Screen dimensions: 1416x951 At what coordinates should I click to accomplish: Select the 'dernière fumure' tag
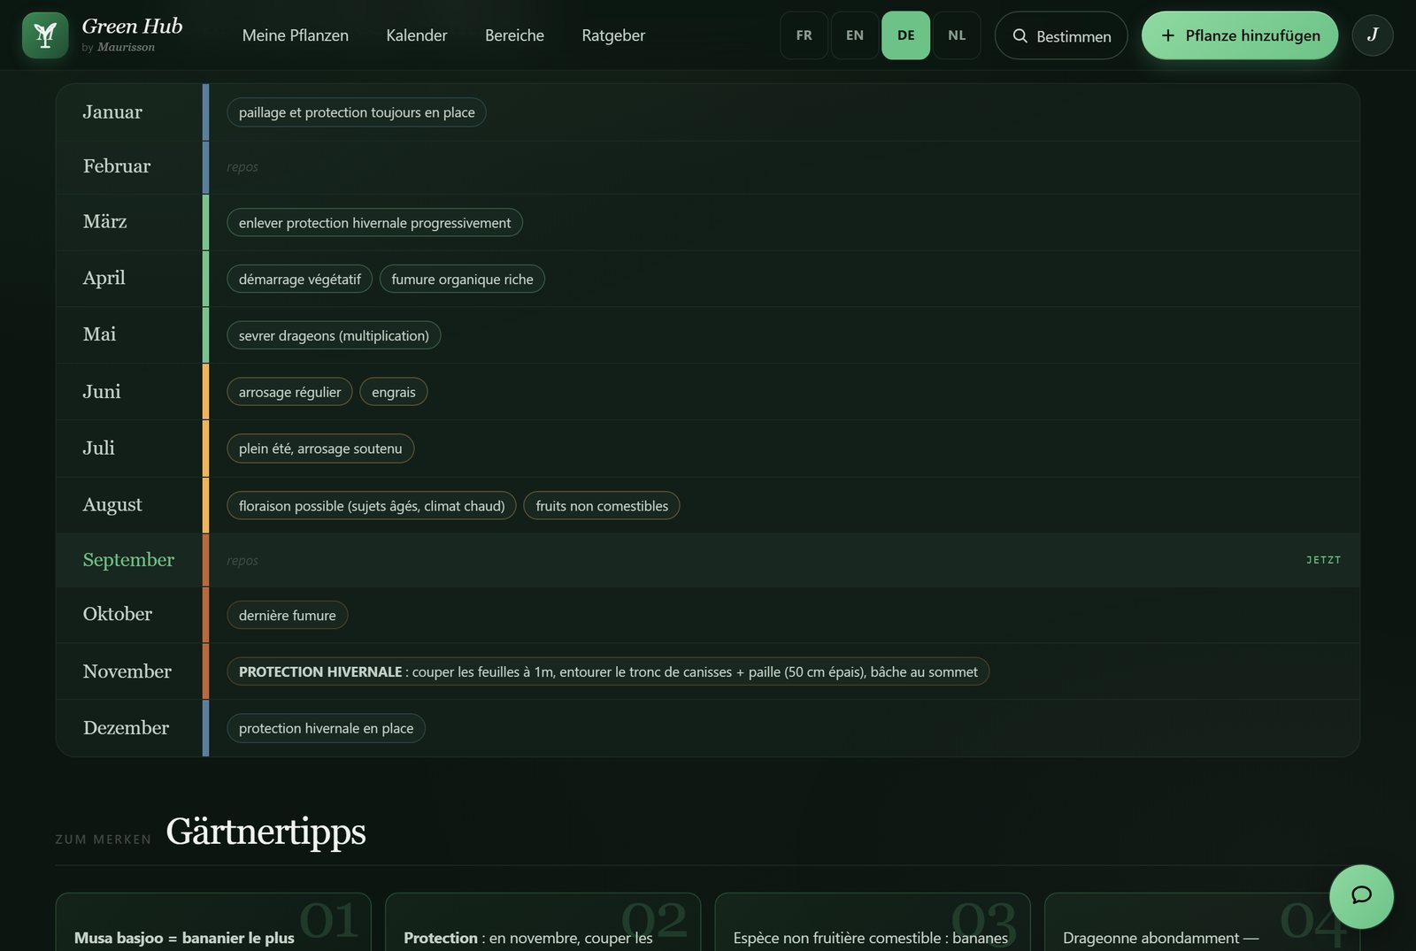(287, 616)
